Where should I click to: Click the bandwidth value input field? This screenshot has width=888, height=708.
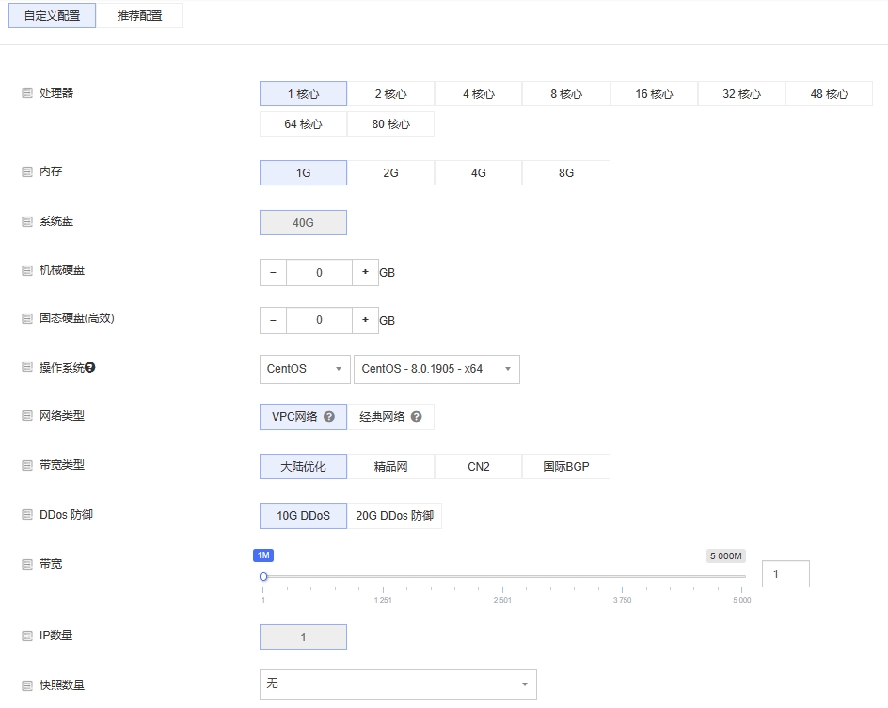pos(785,573)
